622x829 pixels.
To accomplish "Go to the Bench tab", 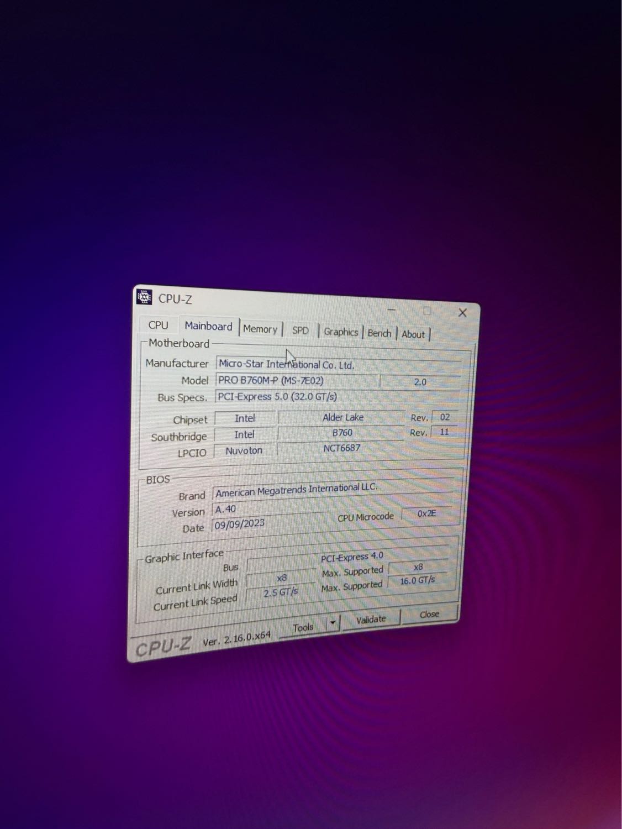I will (379, 333).
